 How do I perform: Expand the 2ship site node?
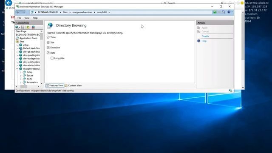tap(17, 45)
